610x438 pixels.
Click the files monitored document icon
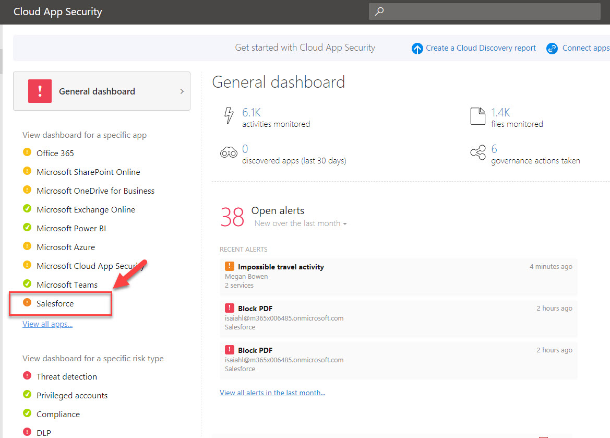[x=478, y=116]
